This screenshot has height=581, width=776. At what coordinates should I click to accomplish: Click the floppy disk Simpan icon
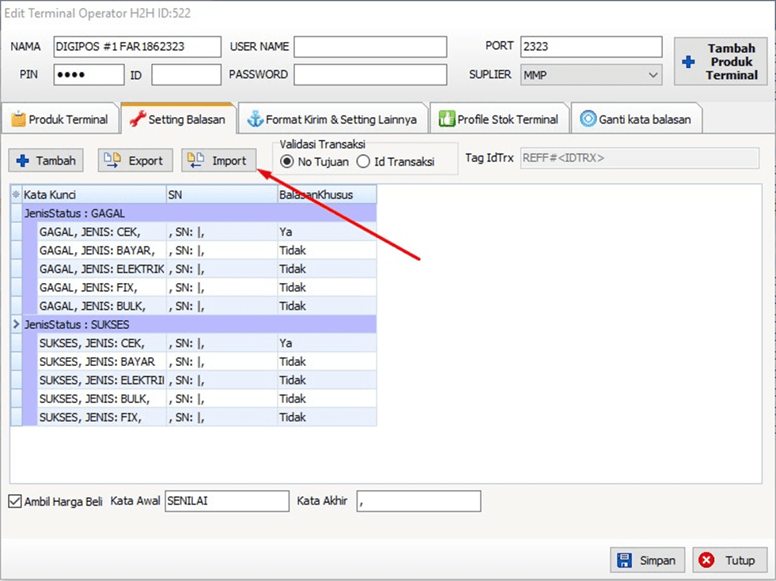625,560
